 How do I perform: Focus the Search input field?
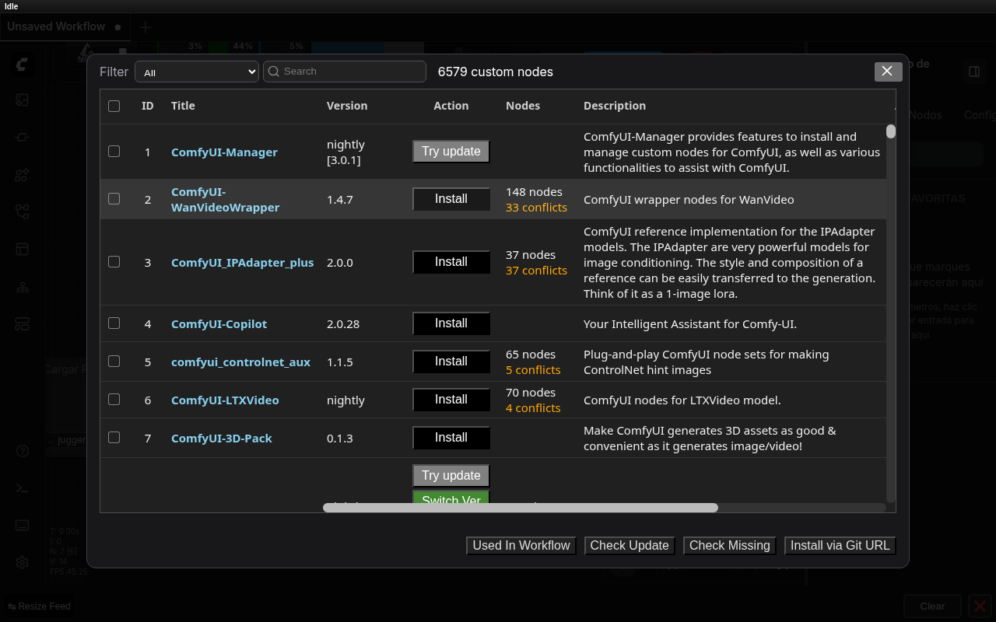point(345,72)
